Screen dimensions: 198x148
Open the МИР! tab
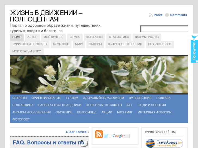[79, 44]
